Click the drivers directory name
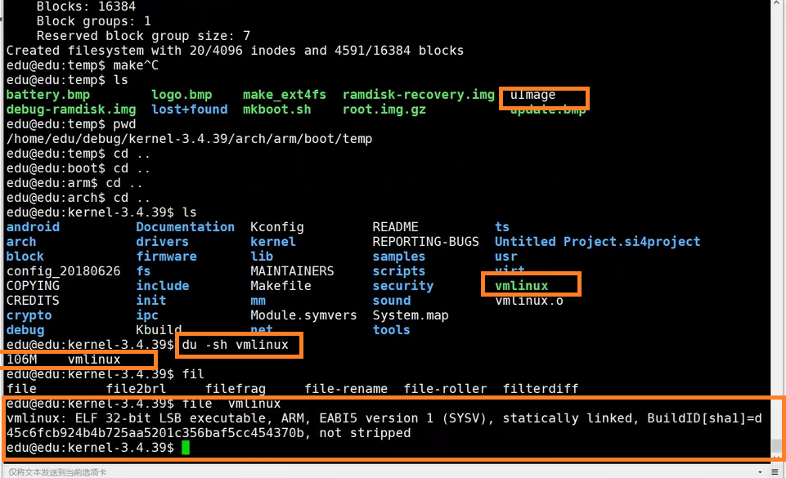 pyautogui.click(x=162, y=242)
